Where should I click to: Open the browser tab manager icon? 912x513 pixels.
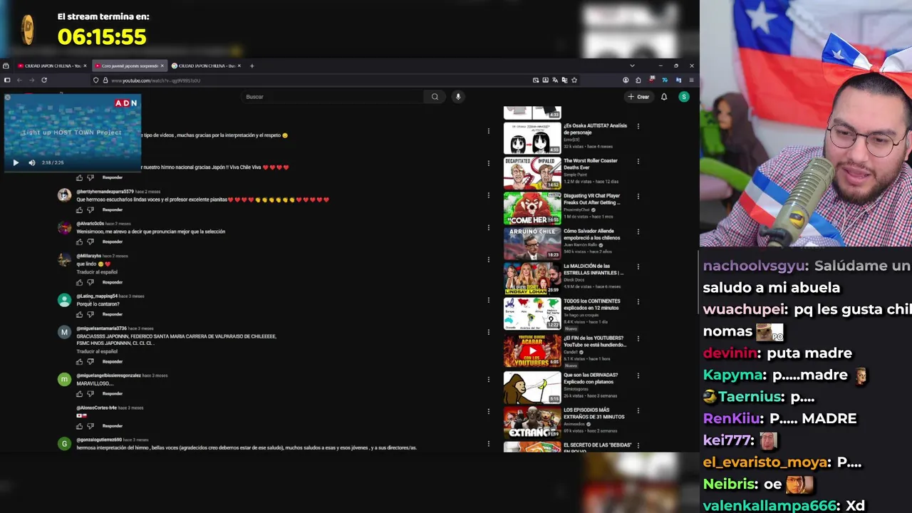pos(6,66)
